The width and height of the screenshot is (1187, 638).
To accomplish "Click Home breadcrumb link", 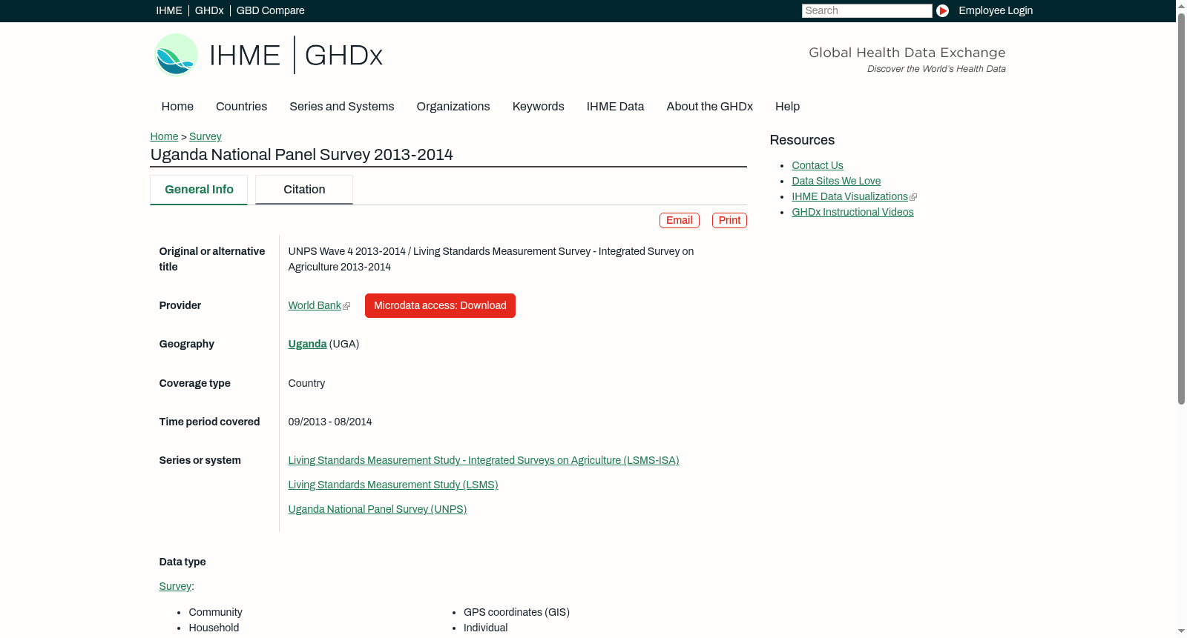I will pyautogui.click(x=164, y=136).
